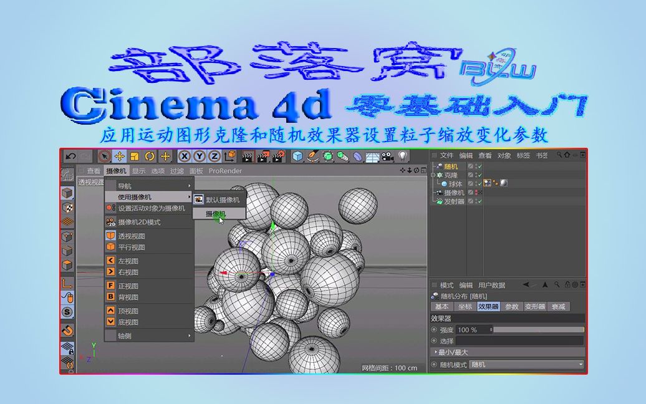Toggle the Z axis lock
646x404 pixels.
[215, 156]
